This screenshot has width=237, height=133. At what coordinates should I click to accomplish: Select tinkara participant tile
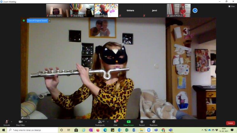pyautogui.click(x=130, y=10)
